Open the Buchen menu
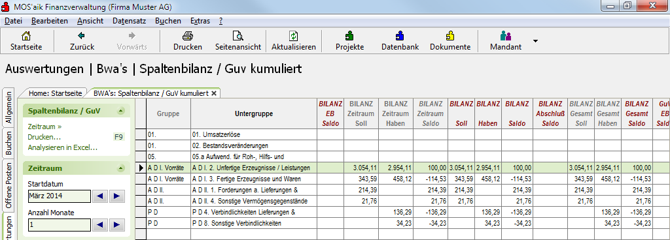Screen dimensions: 670x240 168,21
